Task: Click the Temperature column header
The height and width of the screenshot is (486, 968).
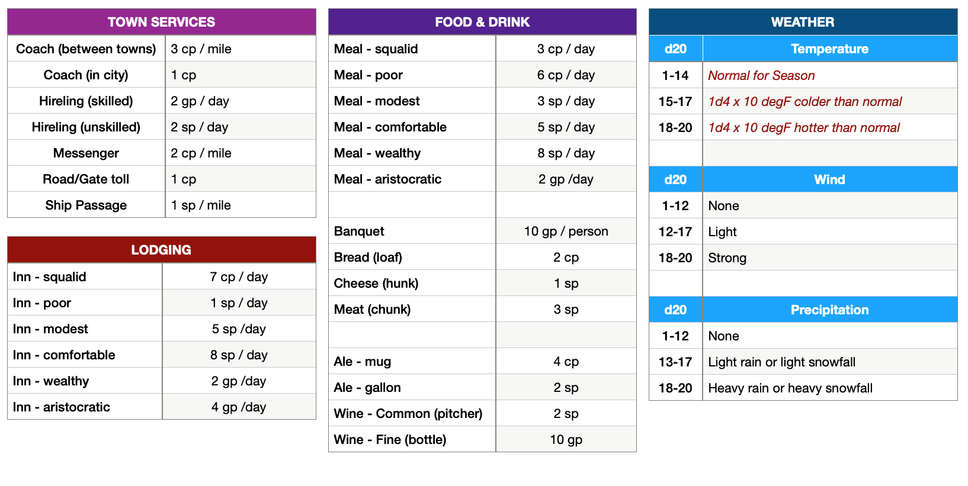Action: [x=829, y=49]
